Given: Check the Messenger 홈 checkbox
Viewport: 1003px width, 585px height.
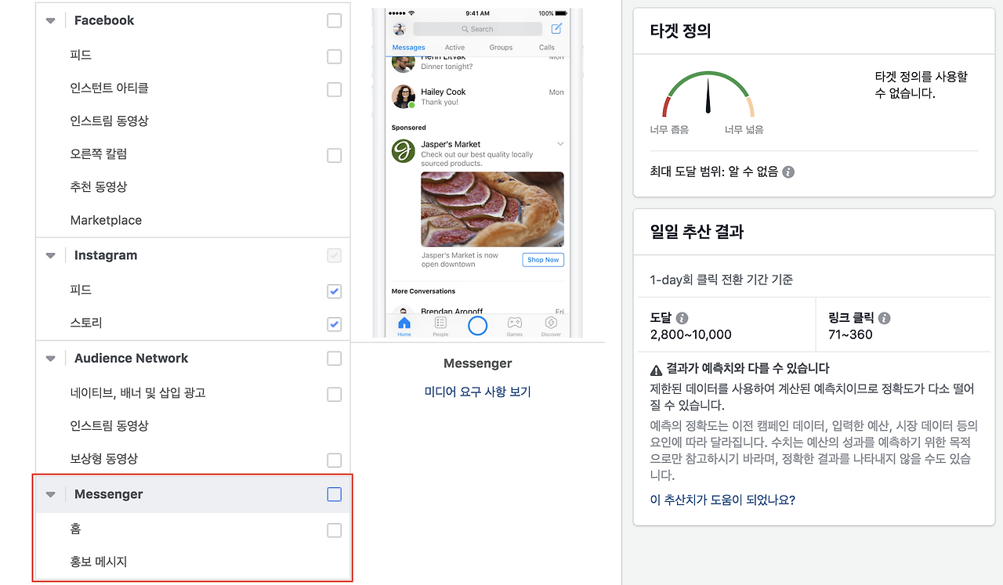Looking at the screenshot, I should 334,530.
